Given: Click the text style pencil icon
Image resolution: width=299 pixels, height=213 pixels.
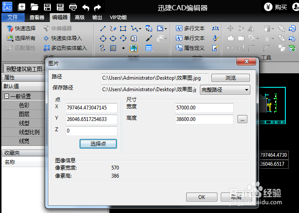Looking at the screenshot, I should click(215, 38).
